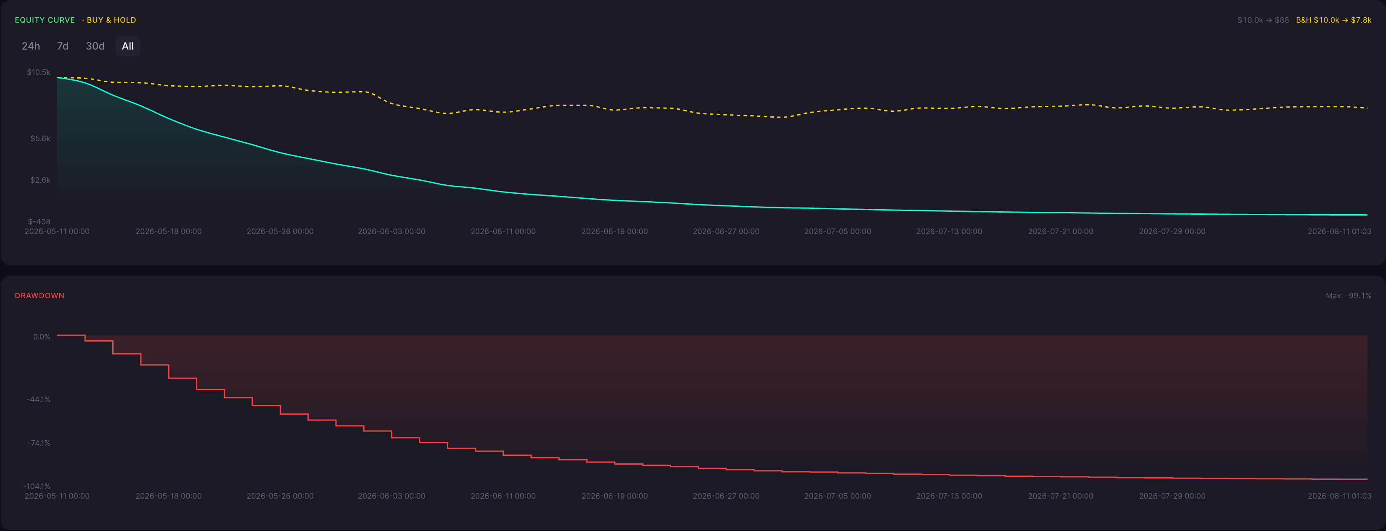Click the -44.1% drawdown axis label
This screenshot has width=1386, height=531.
pyautogui.click(x=38, y=400)
